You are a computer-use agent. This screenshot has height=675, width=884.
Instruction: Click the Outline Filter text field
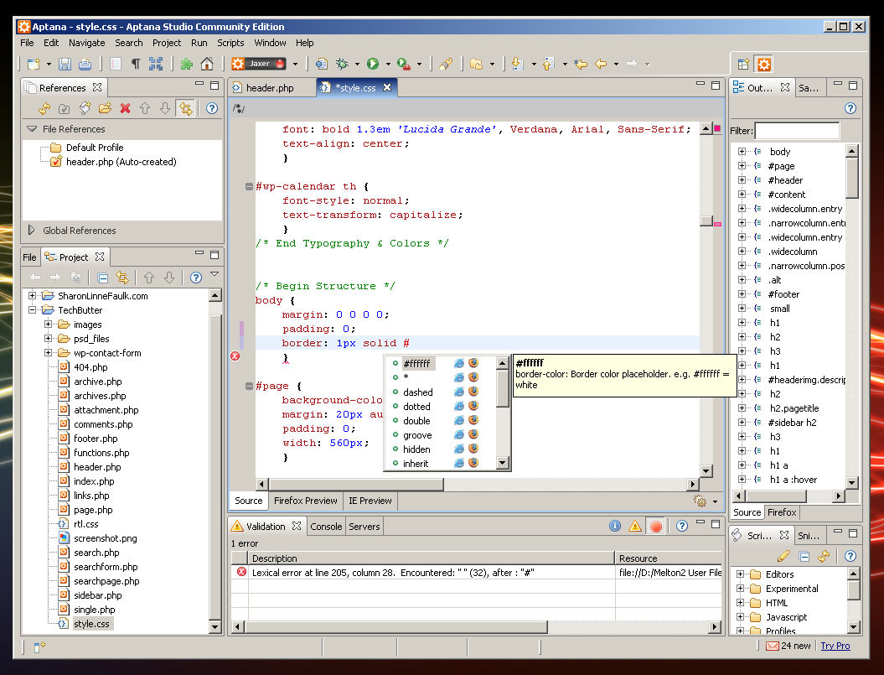(x=796, y=131)
